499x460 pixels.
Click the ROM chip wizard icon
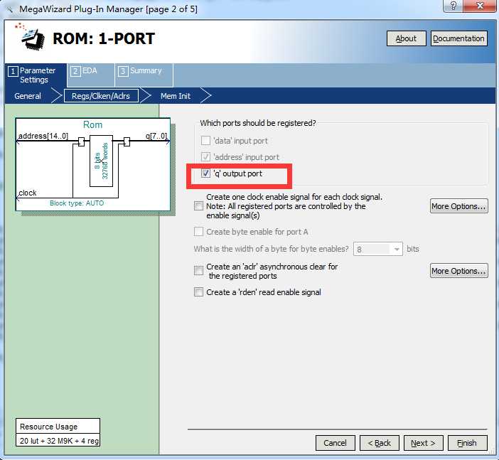pyautogui.click(x=30, y=36)
